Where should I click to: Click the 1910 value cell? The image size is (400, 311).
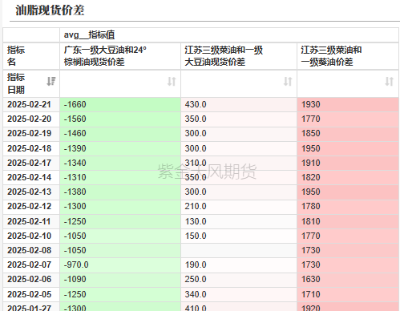coord(348,163)
